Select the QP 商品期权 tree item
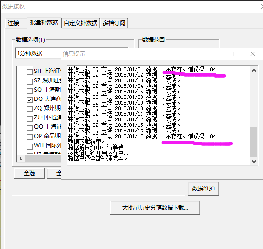The width and height of the screenshot is (263, 249). [x=47, y=136]
